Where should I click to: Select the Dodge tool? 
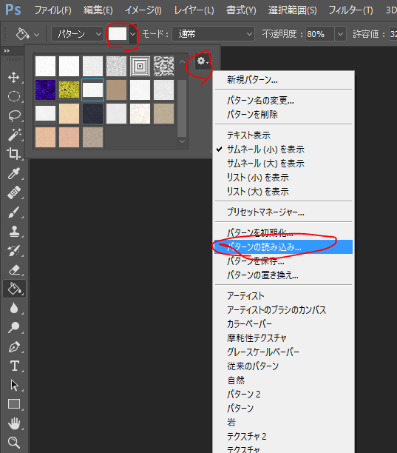pos(13,327)
